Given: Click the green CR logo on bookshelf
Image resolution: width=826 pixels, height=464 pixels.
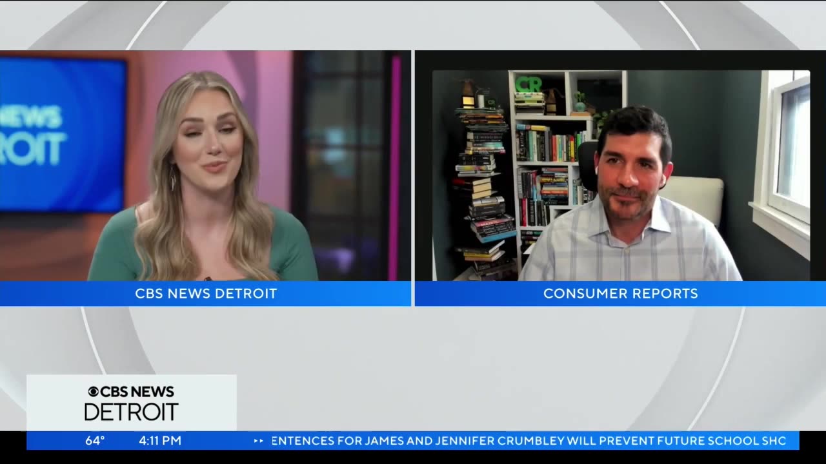Looking at the screenshot, I should [x=529, y=84].
